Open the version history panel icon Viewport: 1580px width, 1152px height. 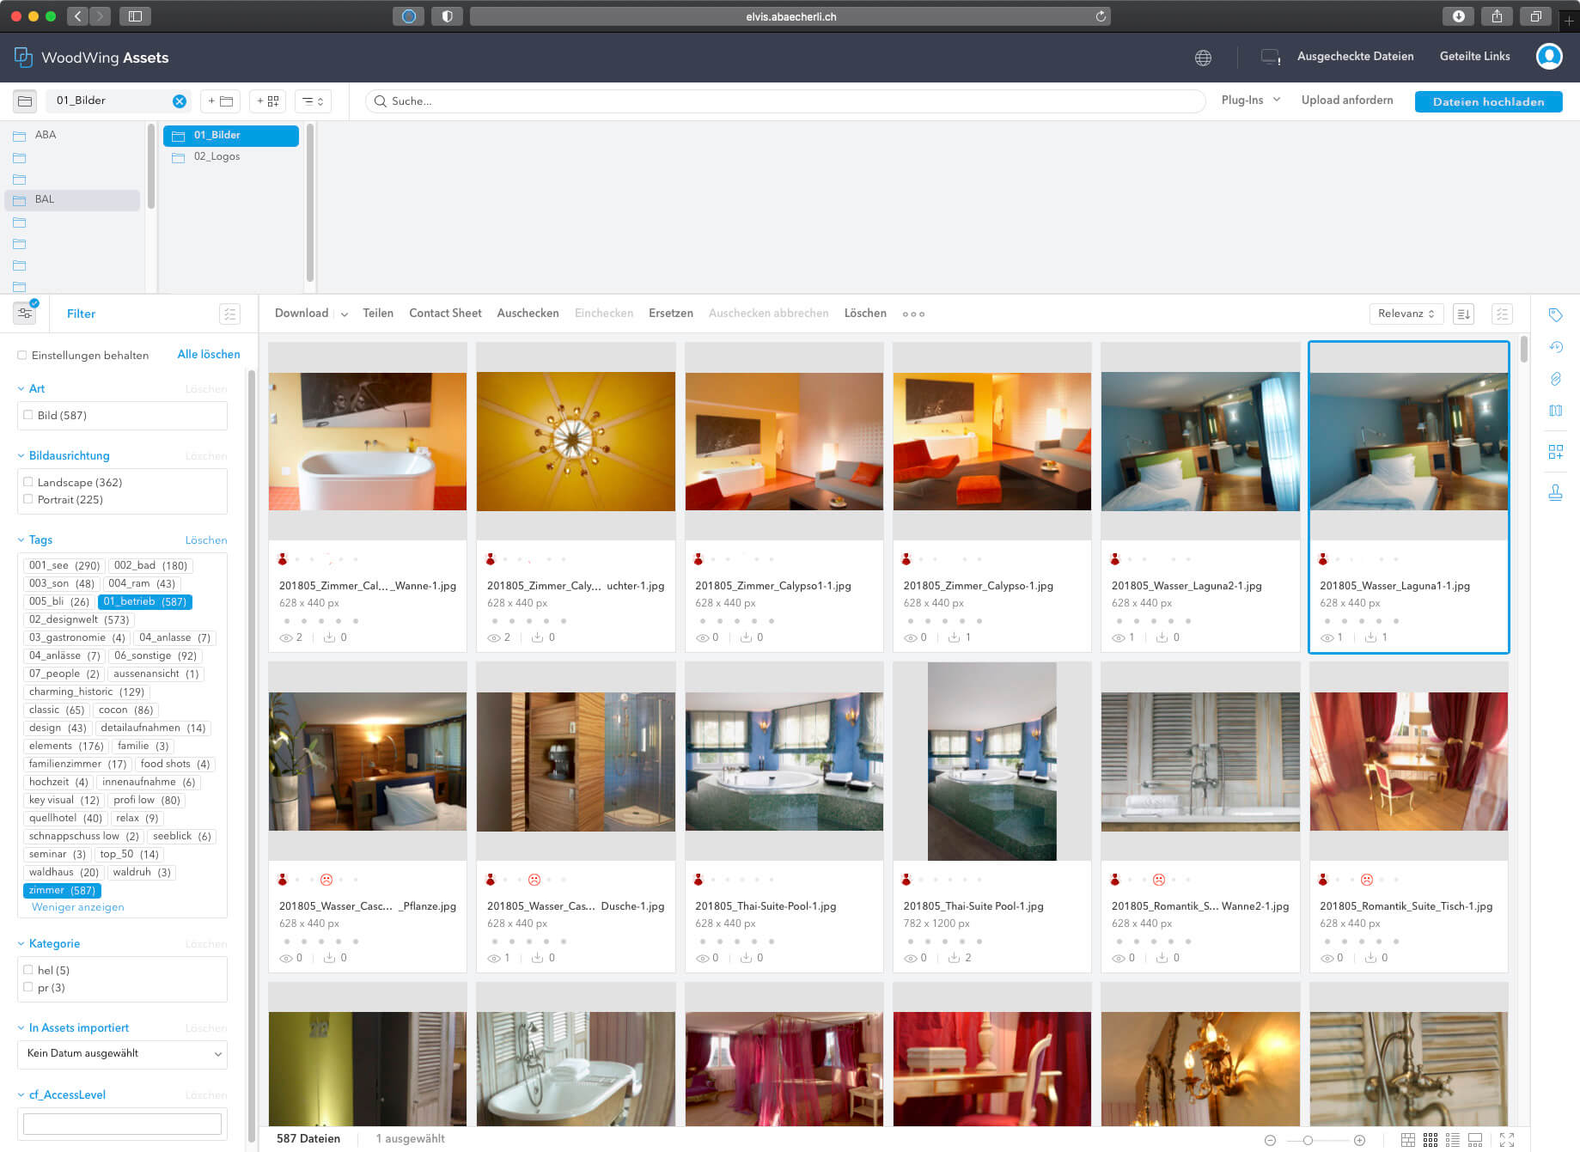1555,347
